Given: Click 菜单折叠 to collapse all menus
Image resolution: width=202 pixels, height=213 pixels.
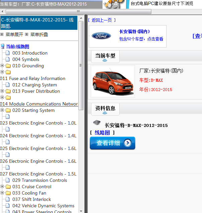Looking at the screenshot, I should [39, 34].
